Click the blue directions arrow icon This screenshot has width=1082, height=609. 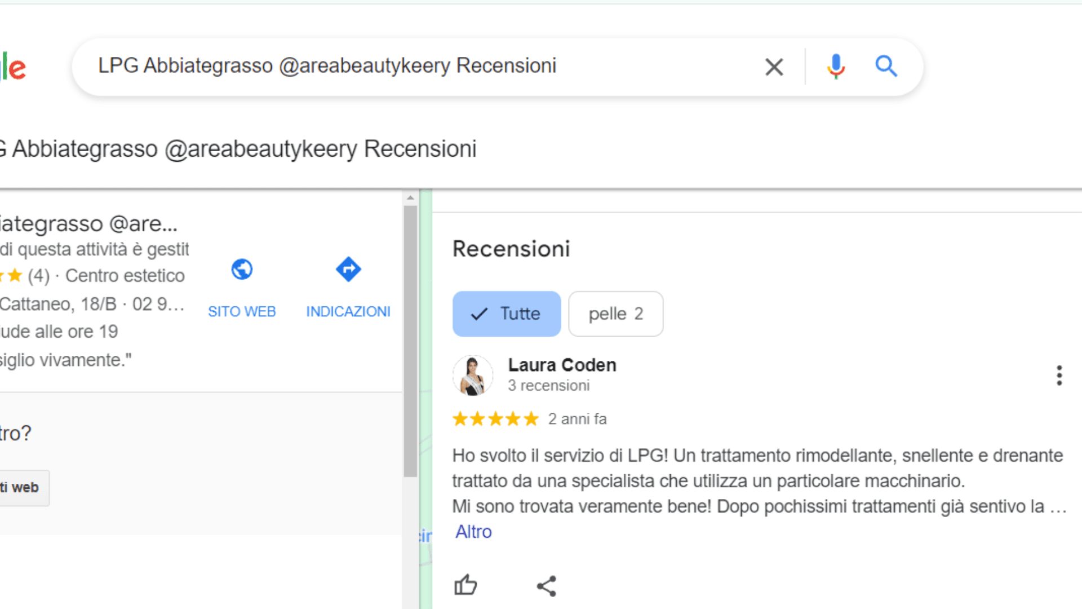coord(348,270)
